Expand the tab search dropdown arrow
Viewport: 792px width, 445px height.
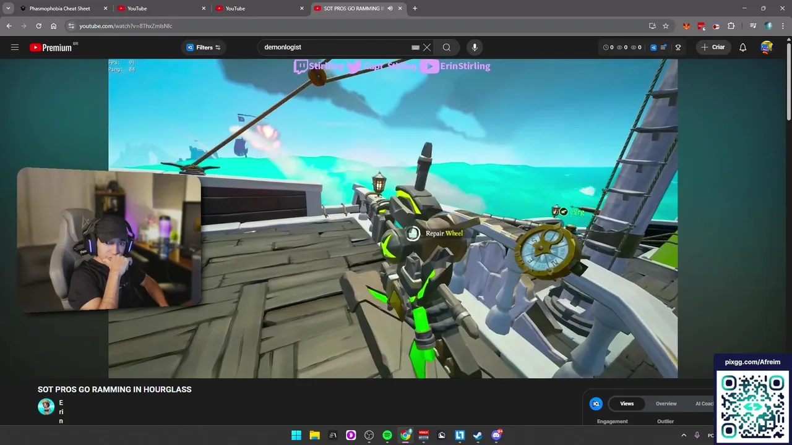(x=8, y=9)
